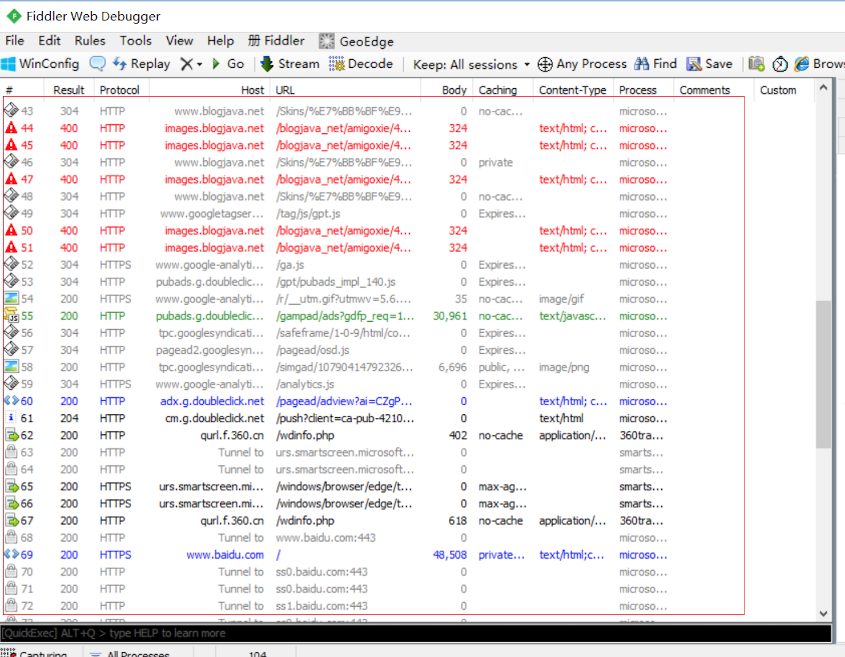This screenshot has width=845, height=657.
Task: Toggle Decode option in toolbar
Action: [361, 64]
